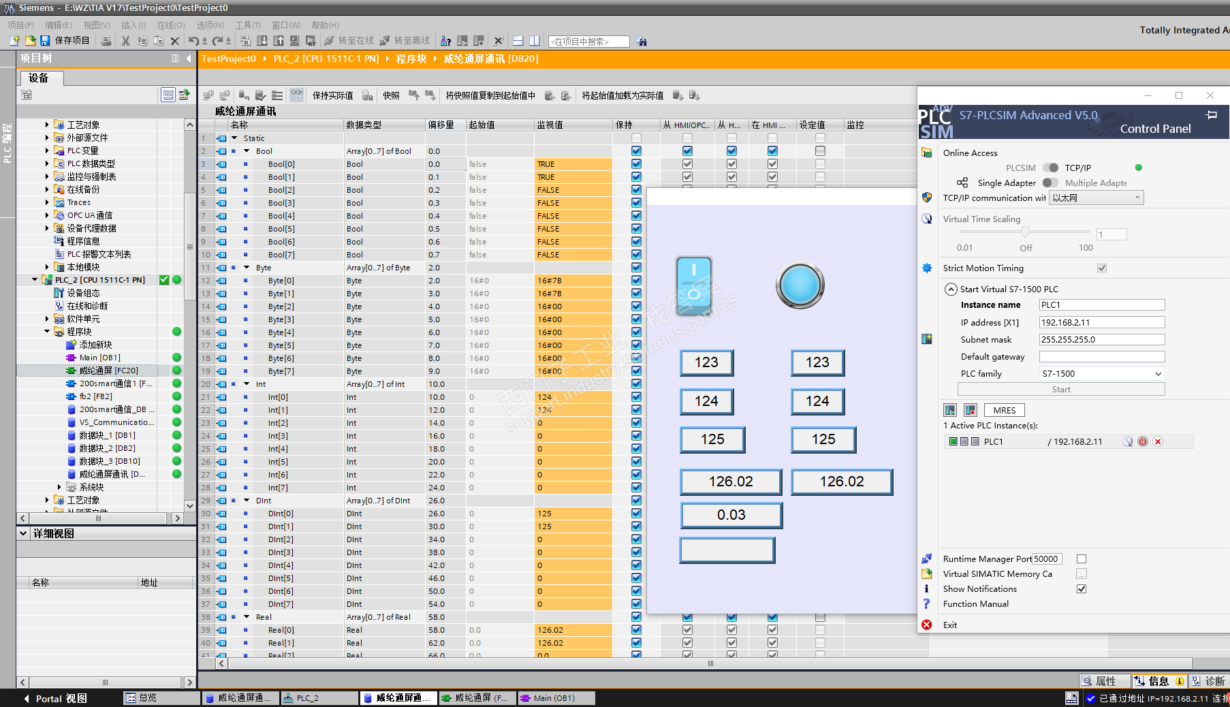The image size is (1230, 707).
Task: Split editor space vertically icon
Action: tap(535, 41)
